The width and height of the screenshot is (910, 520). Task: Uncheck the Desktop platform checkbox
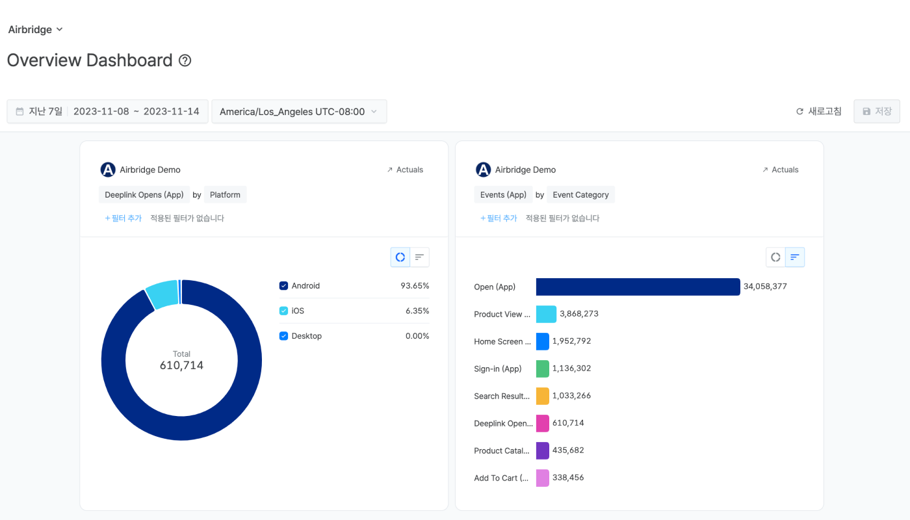[283, 336]
